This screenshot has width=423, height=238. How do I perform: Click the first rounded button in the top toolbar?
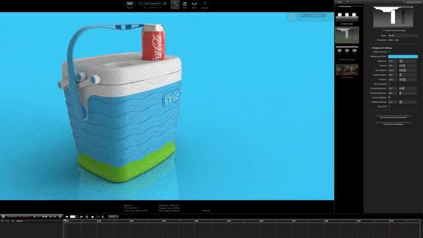(x=130, y=3)
